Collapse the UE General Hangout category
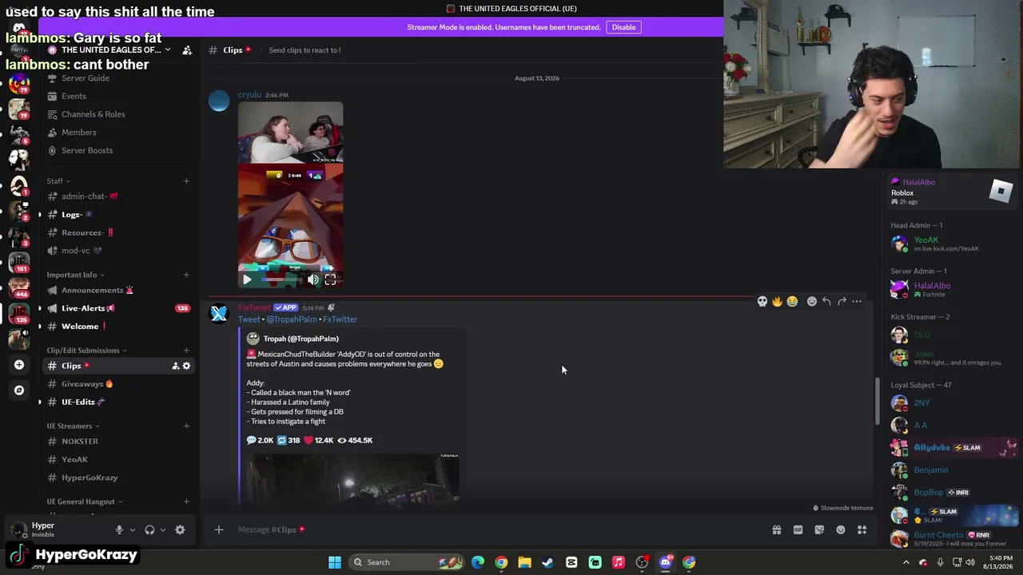Viewport: 1023px width, 575px height. [x=85, y=502]
